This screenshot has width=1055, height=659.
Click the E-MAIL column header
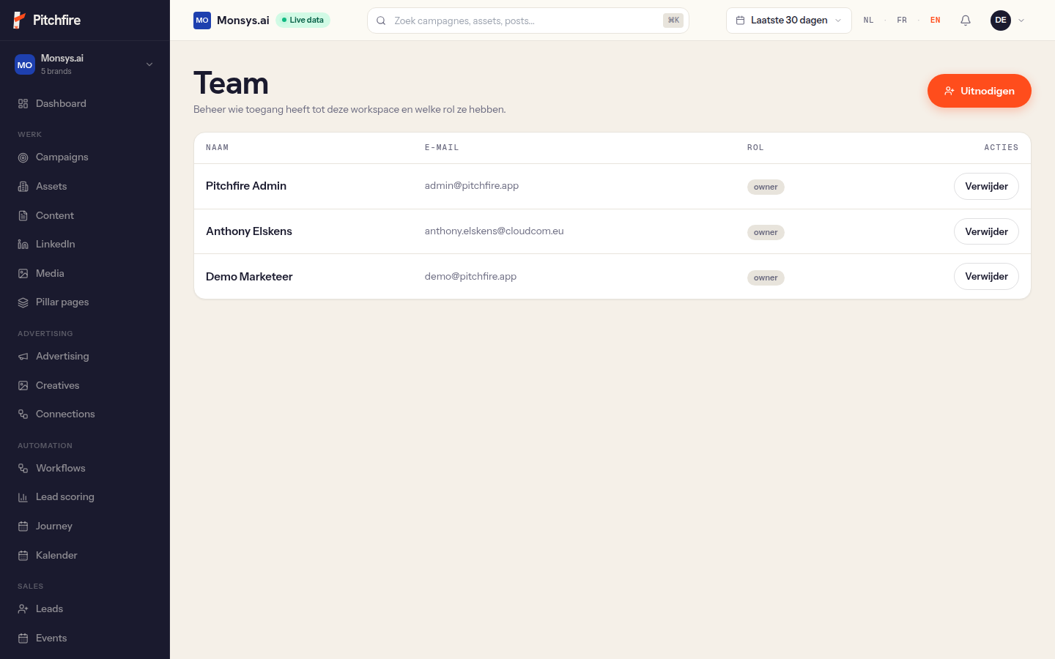pyautogui.click(x=442, y=148)
